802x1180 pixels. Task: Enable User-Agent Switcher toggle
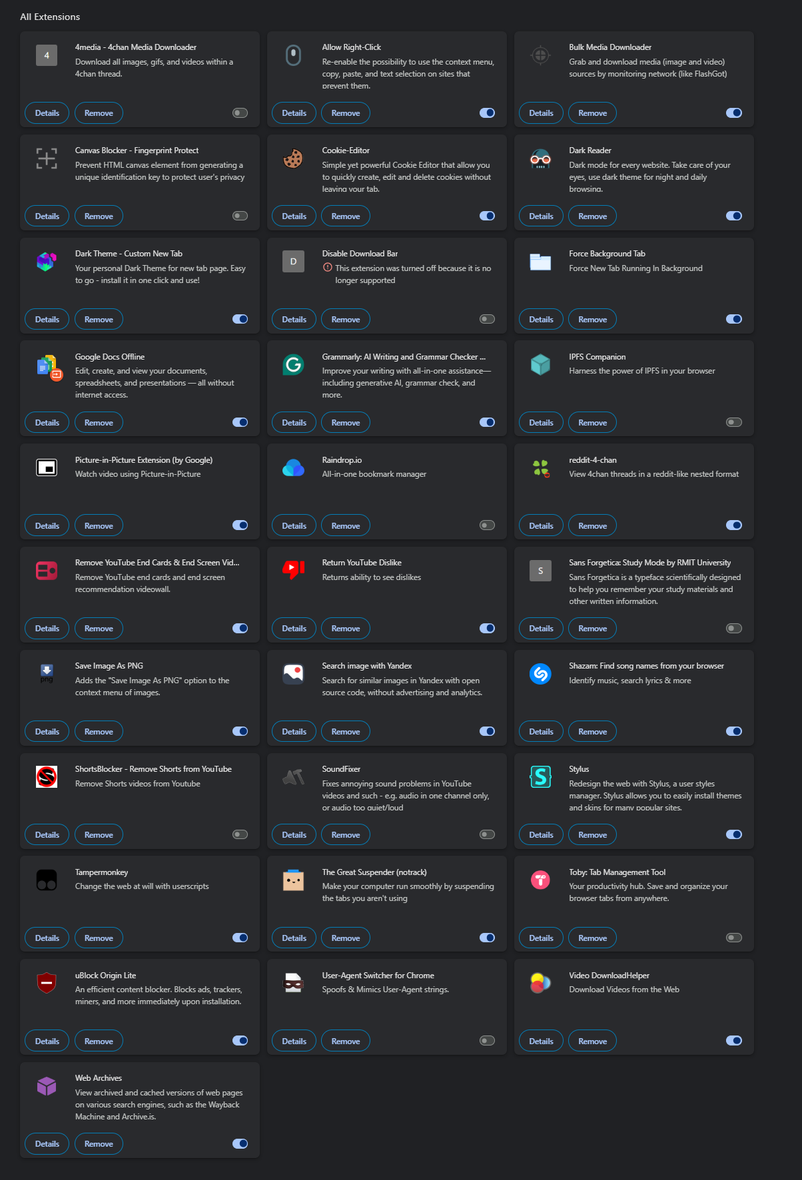tap(487, 1041)
